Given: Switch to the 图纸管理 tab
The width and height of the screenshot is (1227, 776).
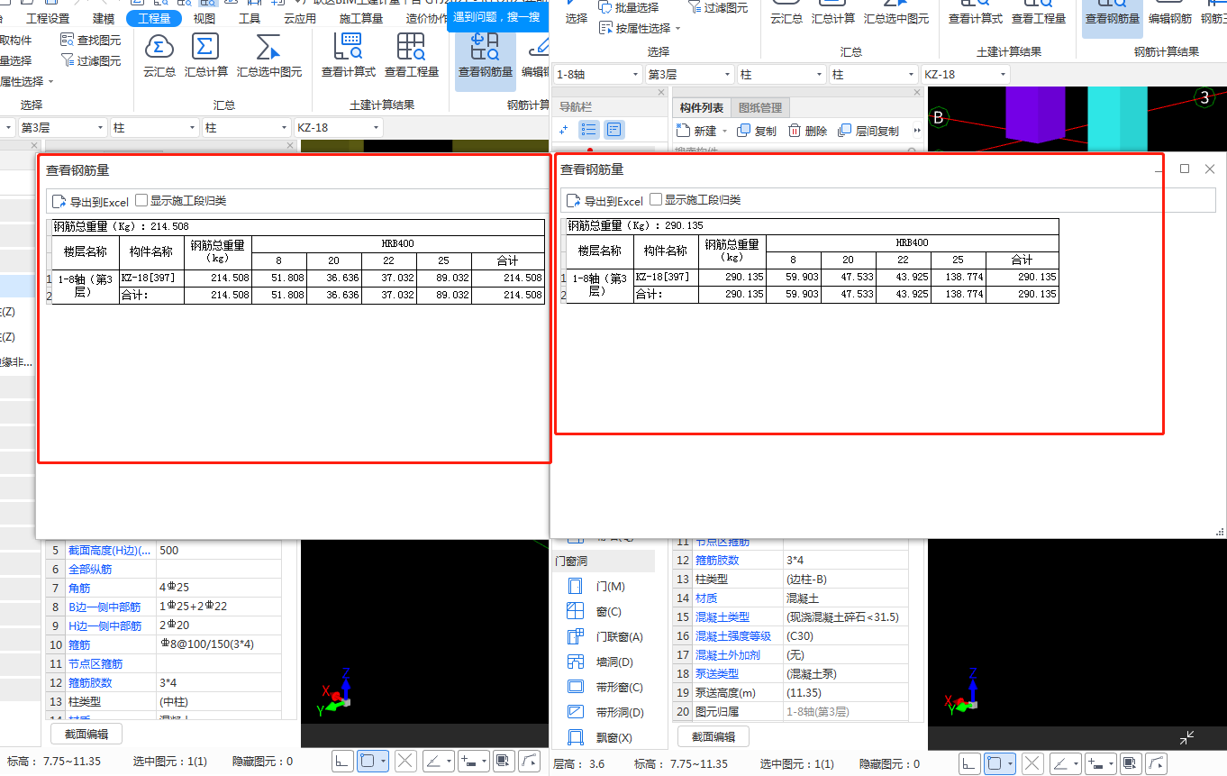Looking at the screenshot, I should (x=760, y=107).
